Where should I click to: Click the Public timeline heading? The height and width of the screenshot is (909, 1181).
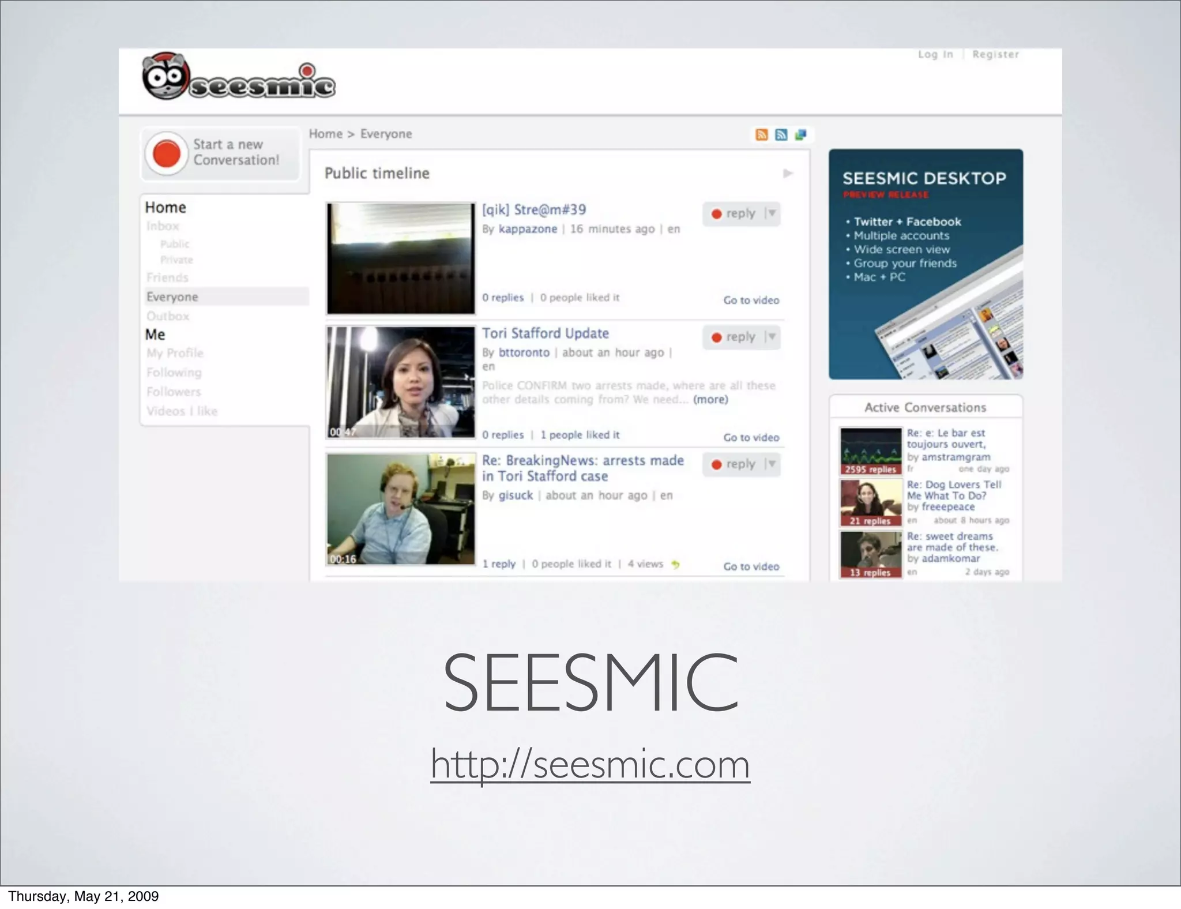[x=377, y=174]
